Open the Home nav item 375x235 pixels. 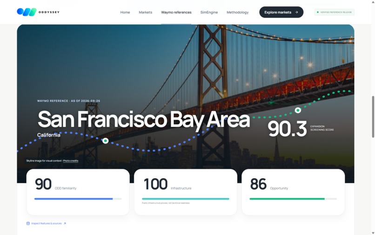tap(125, 12)
